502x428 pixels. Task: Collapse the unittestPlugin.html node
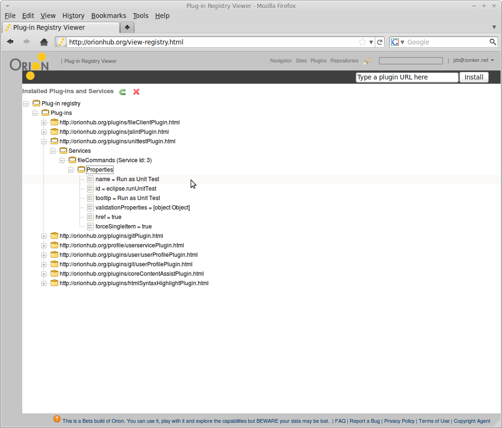pyautogui.click(x=44, y=141)
